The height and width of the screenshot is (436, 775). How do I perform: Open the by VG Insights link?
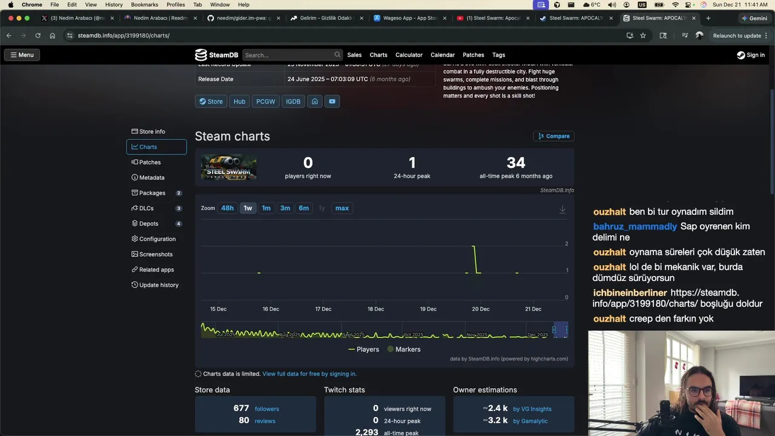coord(532,409)
